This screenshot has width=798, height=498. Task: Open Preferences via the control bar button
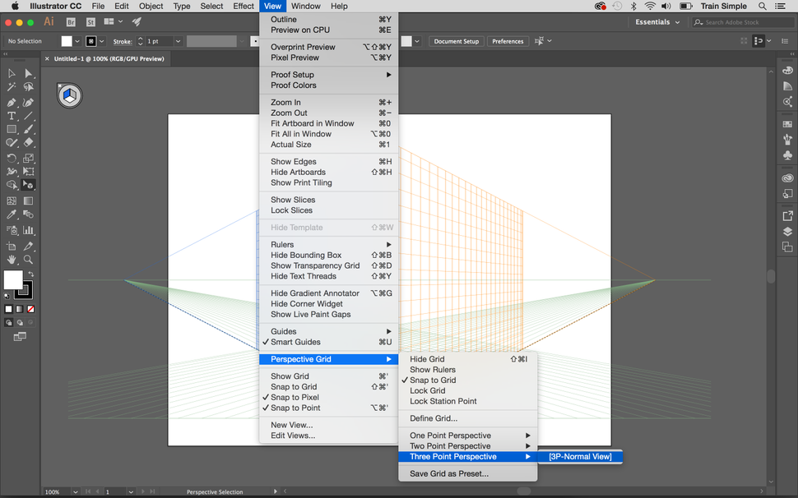[x=508, y=40]
